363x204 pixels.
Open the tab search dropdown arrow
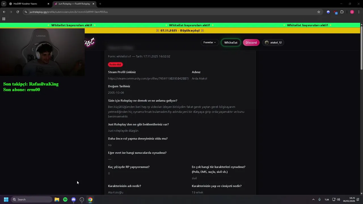coord(4,4)
